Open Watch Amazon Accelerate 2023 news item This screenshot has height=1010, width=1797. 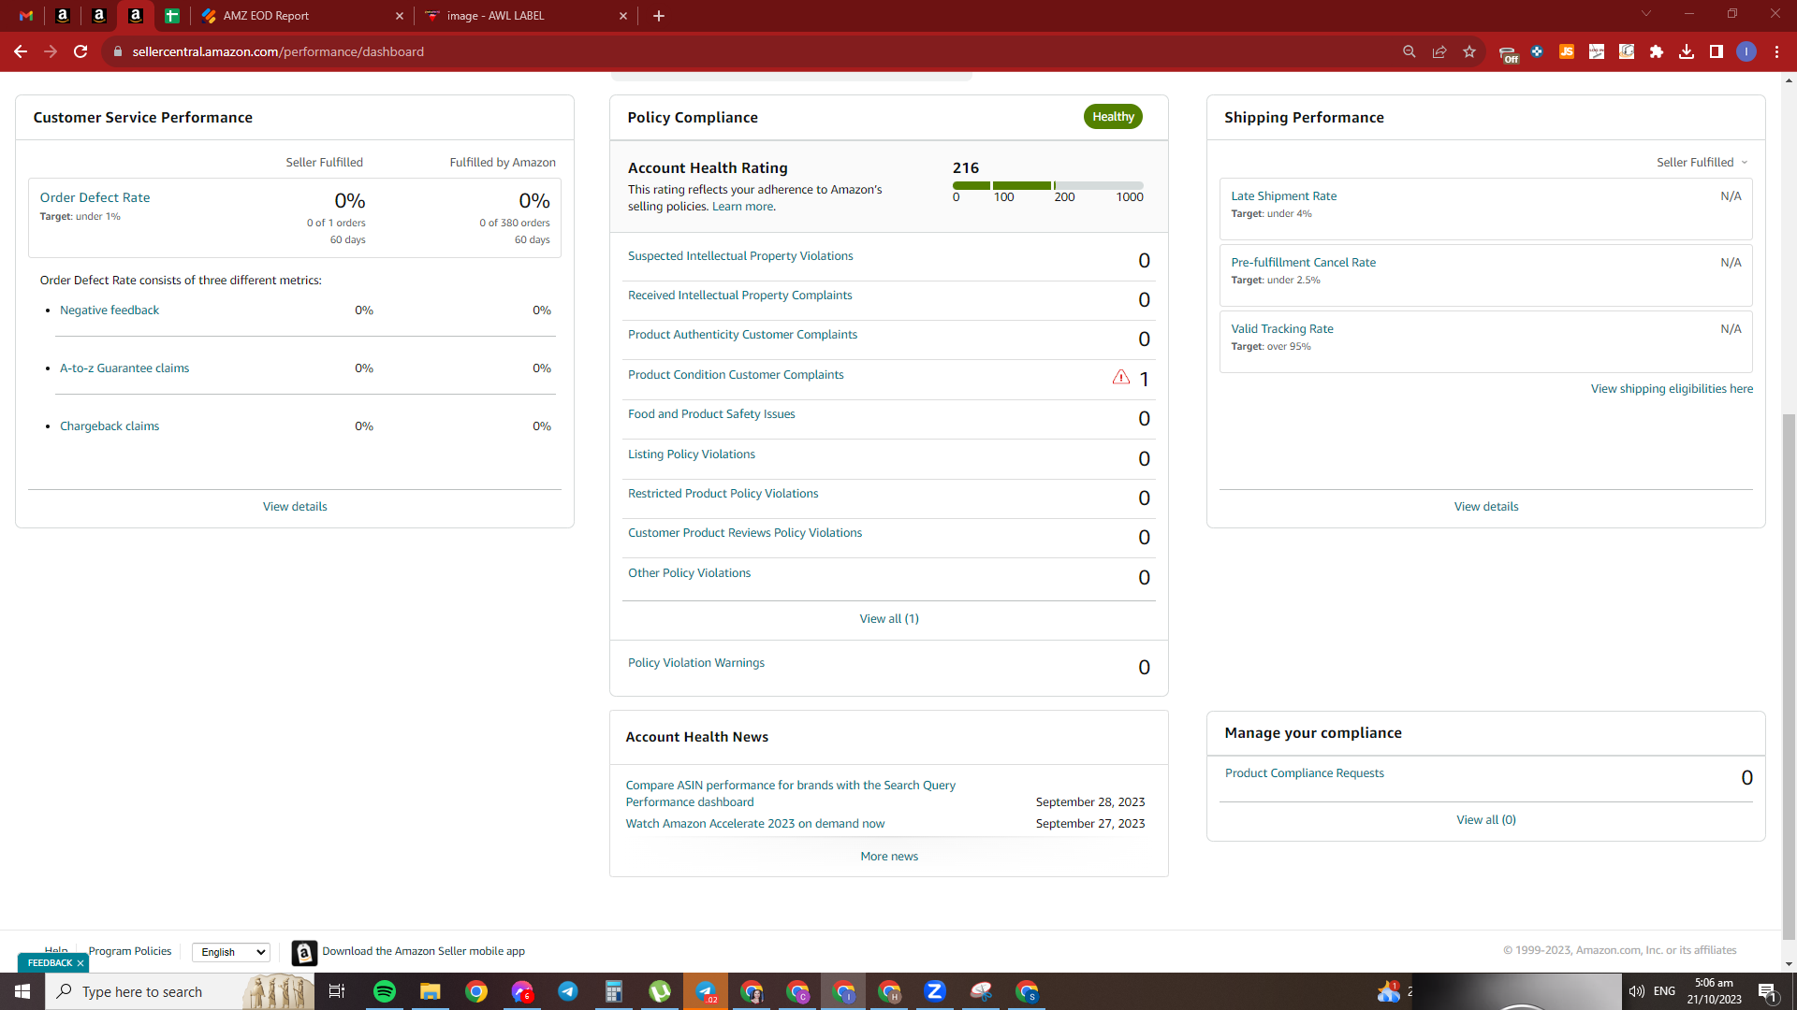(x=755, y=824)
